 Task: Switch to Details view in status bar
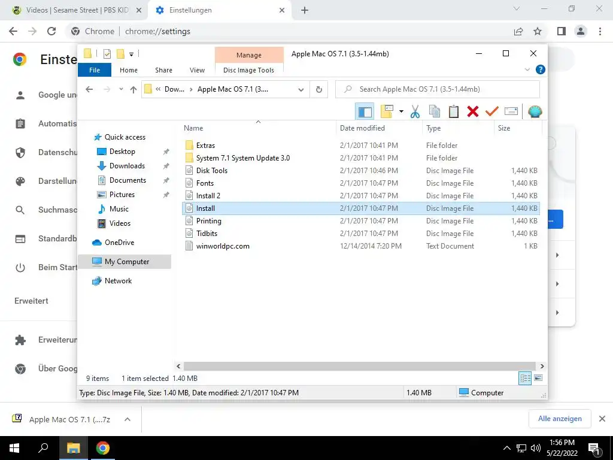pos(525,379)
